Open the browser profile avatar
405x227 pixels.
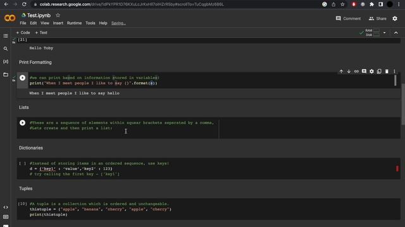point(390,4)
